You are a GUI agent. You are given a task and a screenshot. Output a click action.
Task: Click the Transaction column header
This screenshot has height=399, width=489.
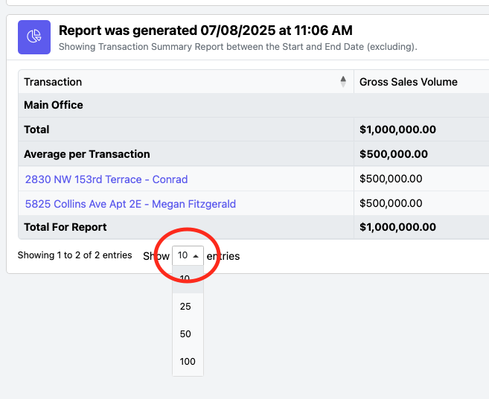tap(186, 82)
